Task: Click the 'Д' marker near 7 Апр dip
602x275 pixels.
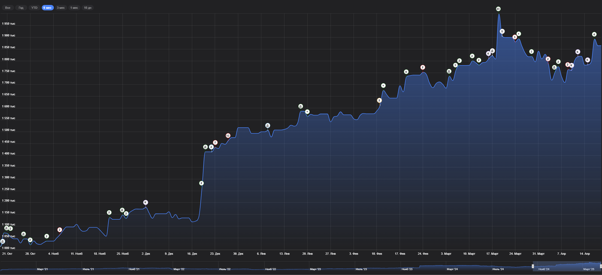Action: pos(554,67)
